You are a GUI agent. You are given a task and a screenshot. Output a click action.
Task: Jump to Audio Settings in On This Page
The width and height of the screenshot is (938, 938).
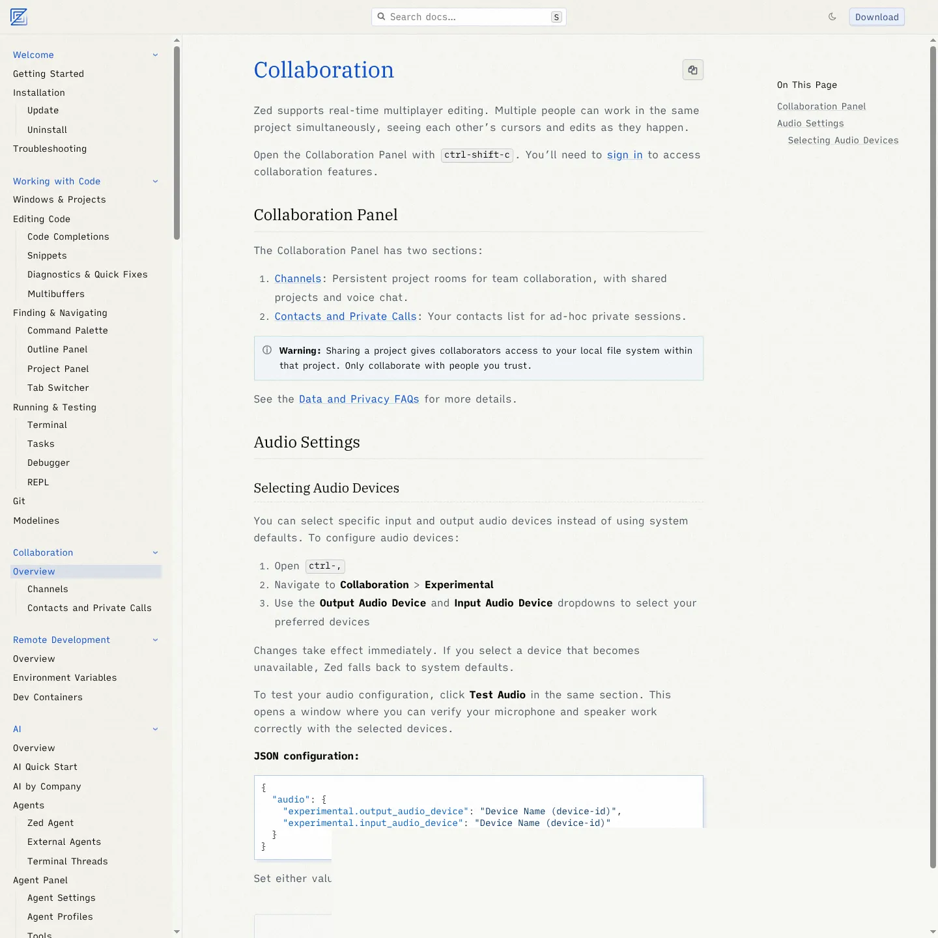tap(810, 123)
